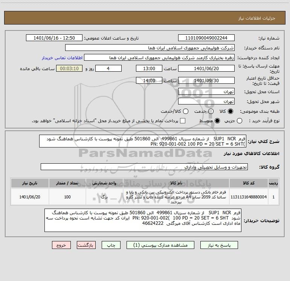
Task: Click the تعداد / مقدار column header
Action: tap(67, 183)
